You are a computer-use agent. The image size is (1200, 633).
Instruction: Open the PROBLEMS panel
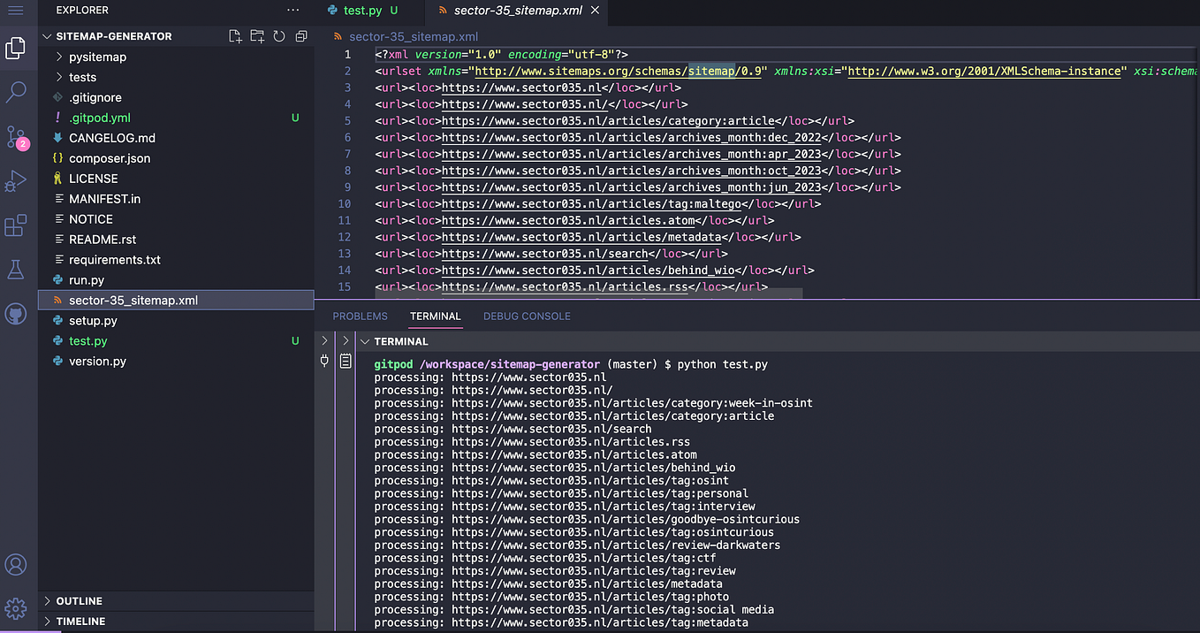360,316
